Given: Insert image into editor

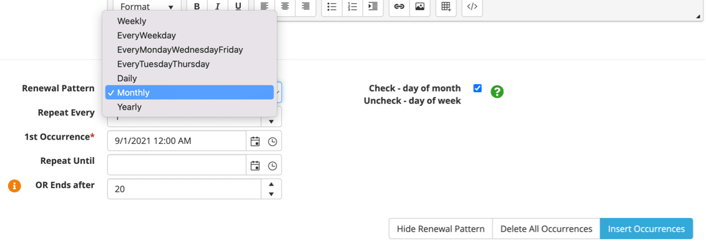Looking at the screenshot, I should (419, 7).
